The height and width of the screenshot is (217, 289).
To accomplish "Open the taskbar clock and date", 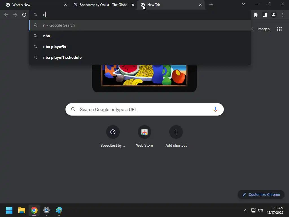I will coord(275,210).
